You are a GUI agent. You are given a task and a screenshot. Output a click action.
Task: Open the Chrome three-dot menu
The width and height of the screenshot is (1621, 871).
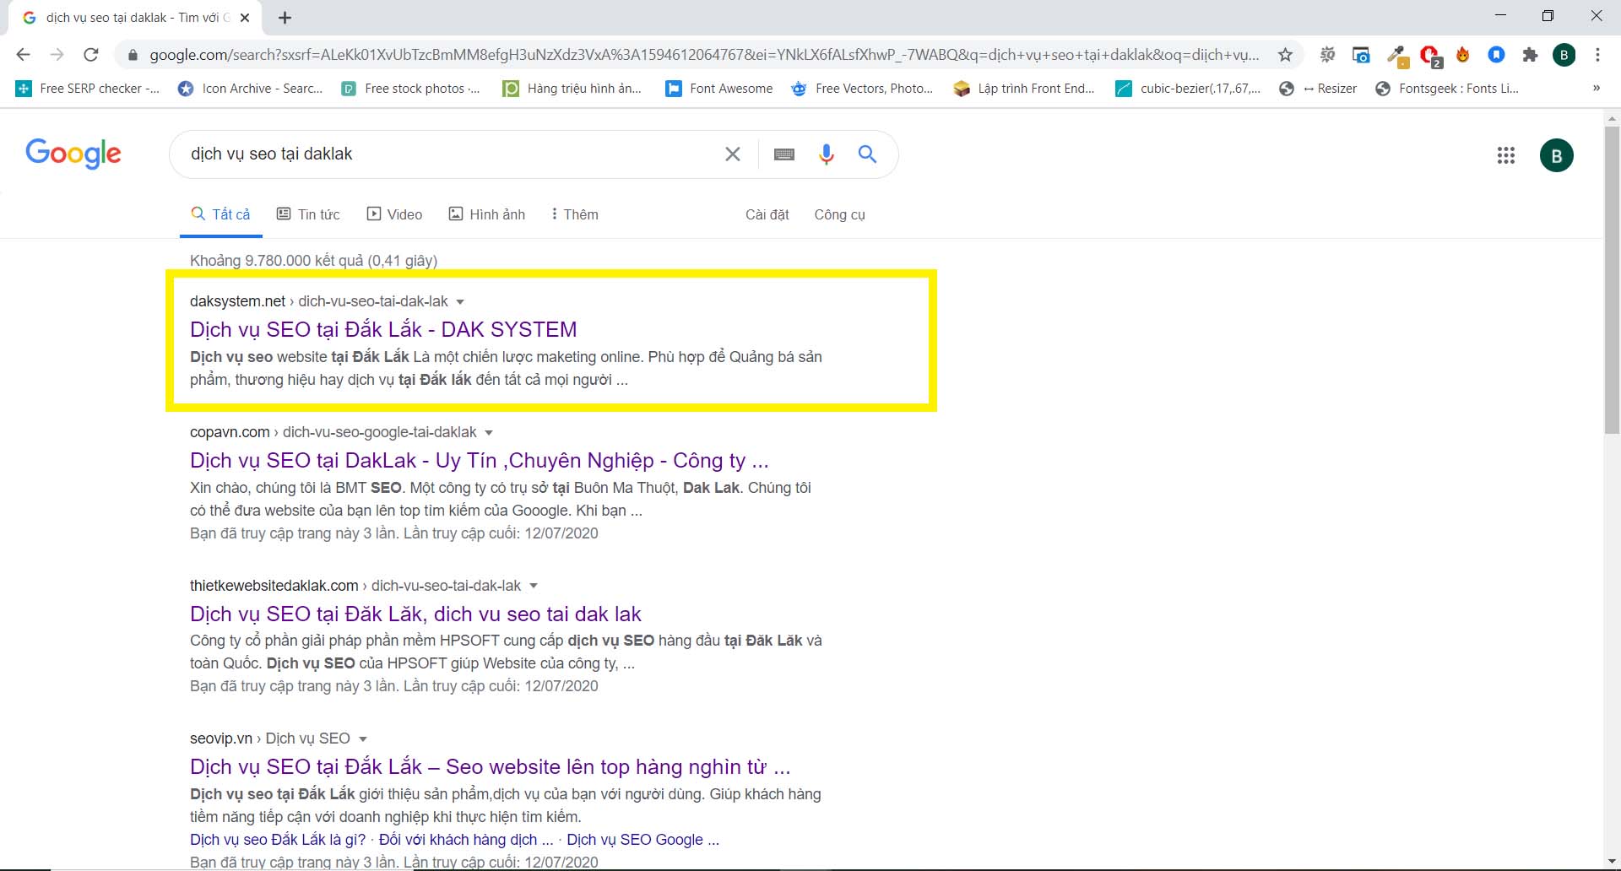[1597, 55]
